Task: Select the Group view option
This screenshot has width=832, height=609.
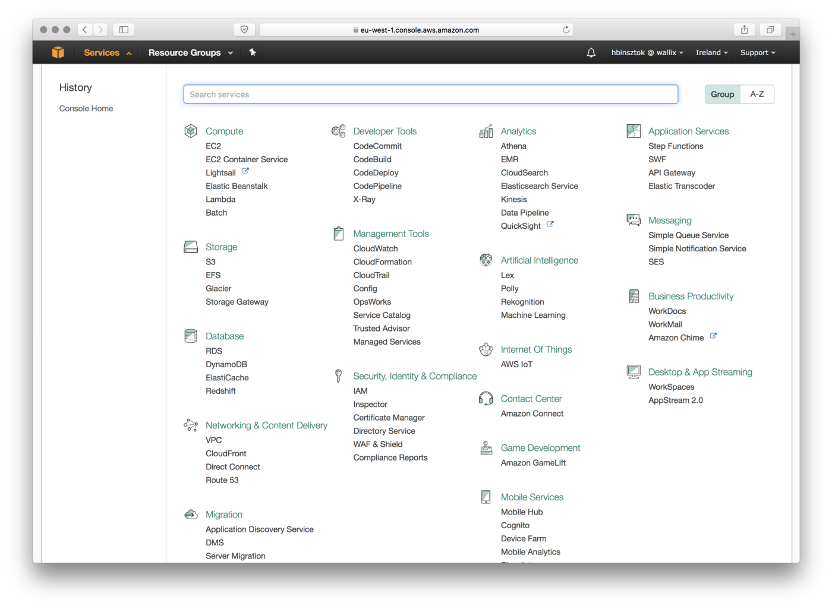Action: tap(722, 94)
